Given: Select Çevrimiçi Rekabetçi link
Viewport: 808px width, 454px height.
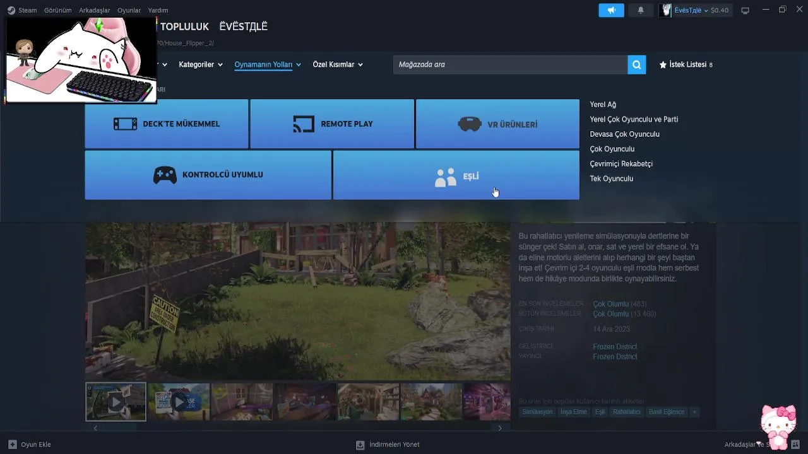Looking at the screenshot, I should pos(621,164).
